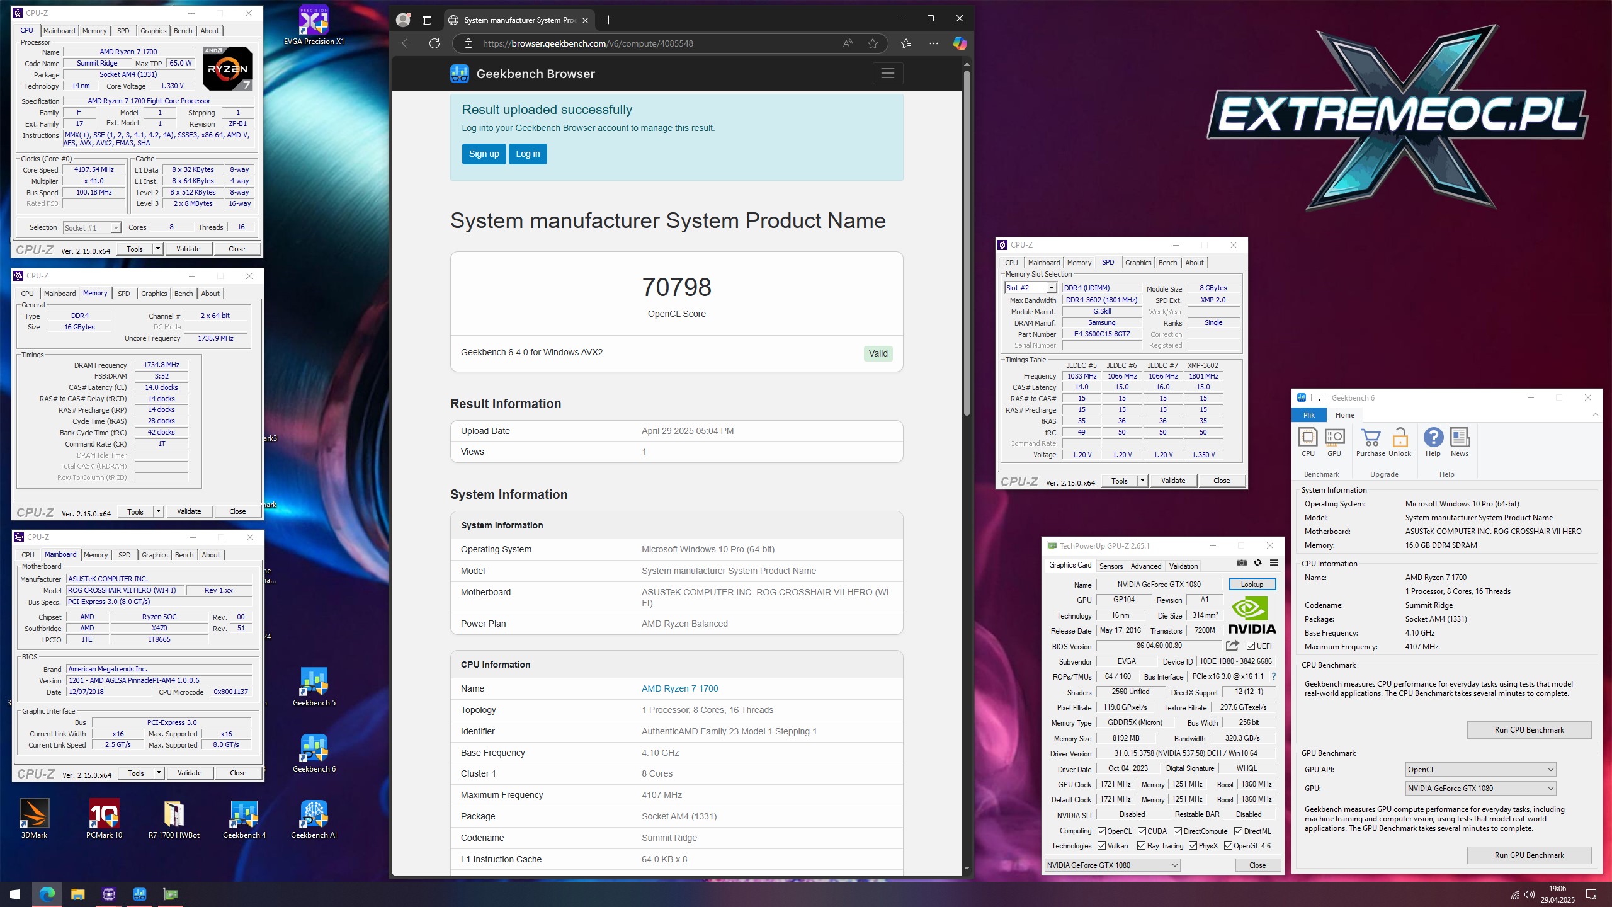Click the Purchase cart icon in Geekbench 6

pos(1370,442)
